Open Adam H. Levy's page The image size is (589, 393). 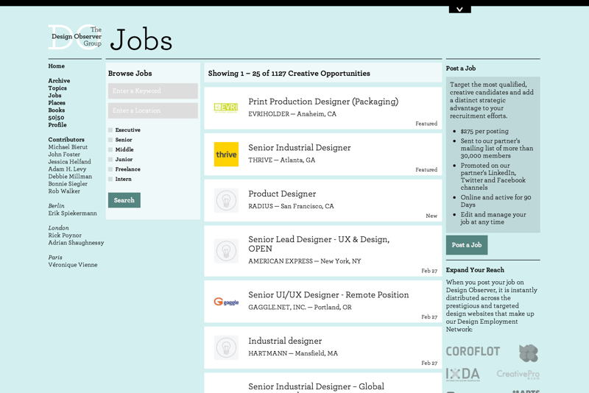(x=67, y=169)
